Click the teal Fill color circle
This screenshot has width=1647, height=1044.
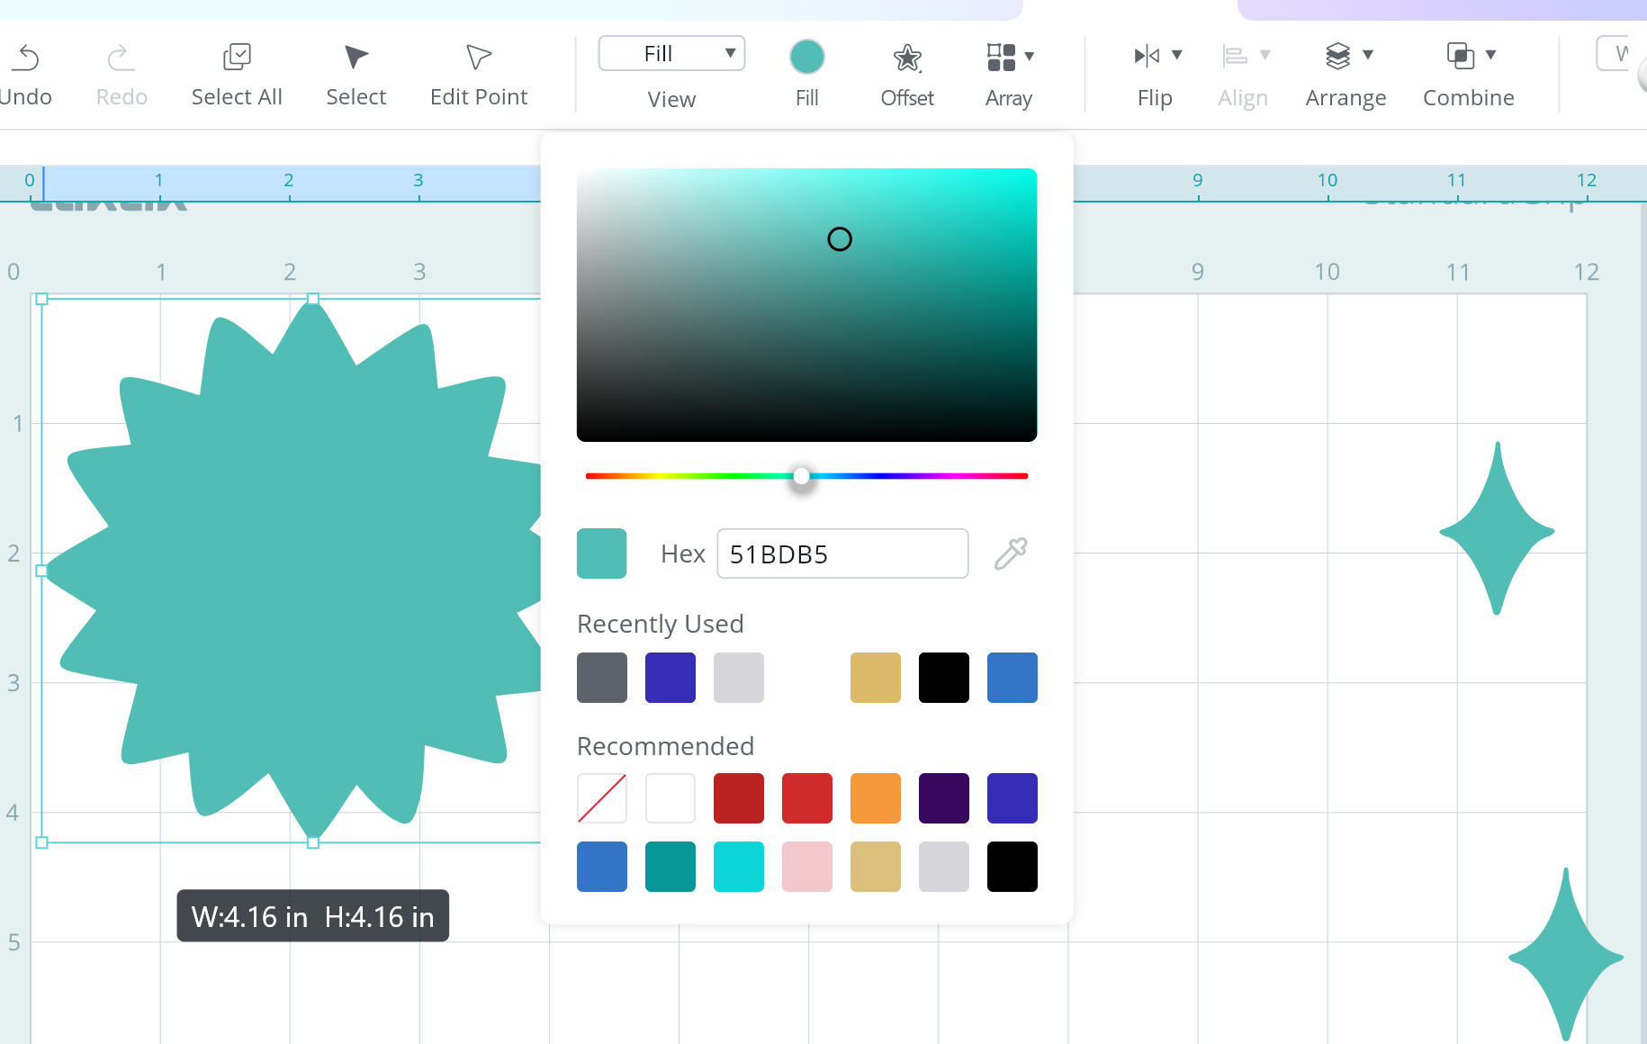807,57
